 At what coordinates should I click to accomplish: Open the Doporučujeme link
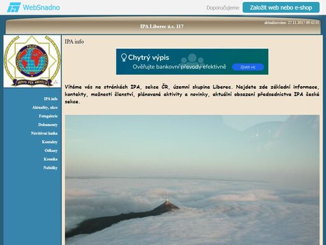coord(223,8)
